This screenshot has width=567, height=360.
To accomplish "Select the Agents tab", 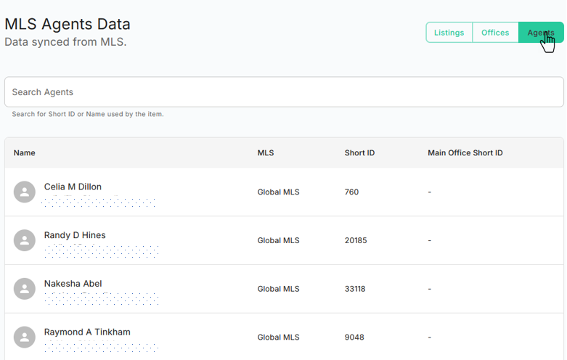I will click(x=540, y=33).
